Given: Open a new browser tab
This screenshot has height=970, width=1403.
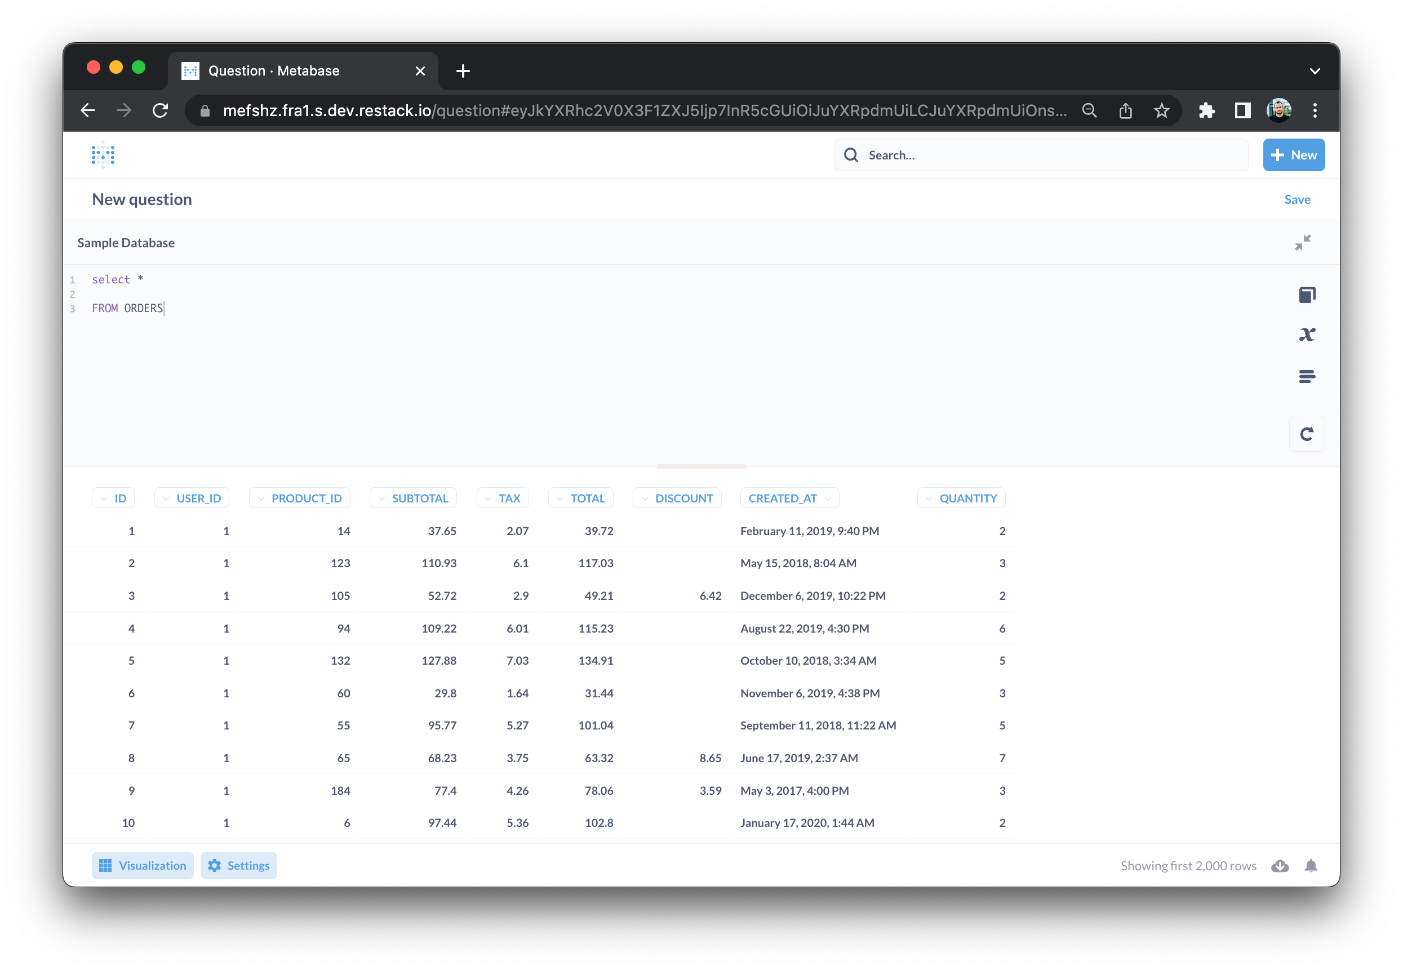Looking at the screenshot, I should coord(463,71).
